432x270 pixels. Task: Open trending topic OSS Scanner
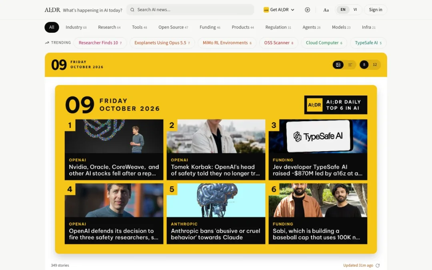coord(278,43)
